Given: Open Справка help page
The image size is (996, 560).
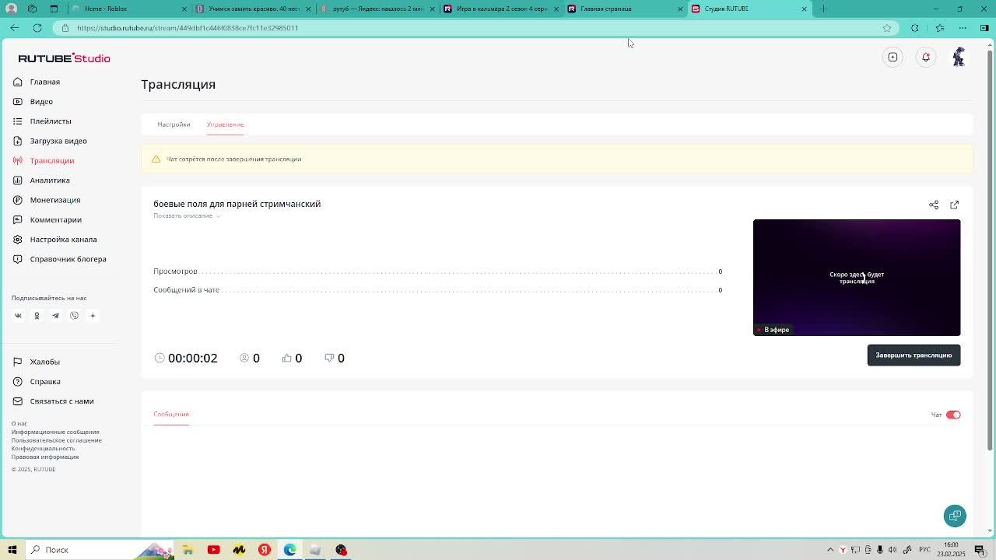Looking at the screenshot, I should (x=37, y=381).
